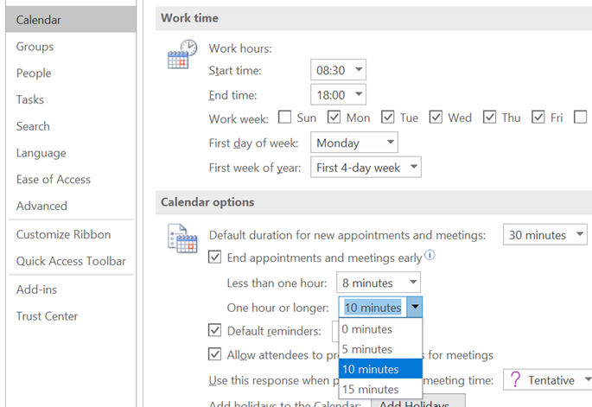The image size is (592, 407).
Task: Click the info icon beside End appointments early
Action: [x=430, y=255]
